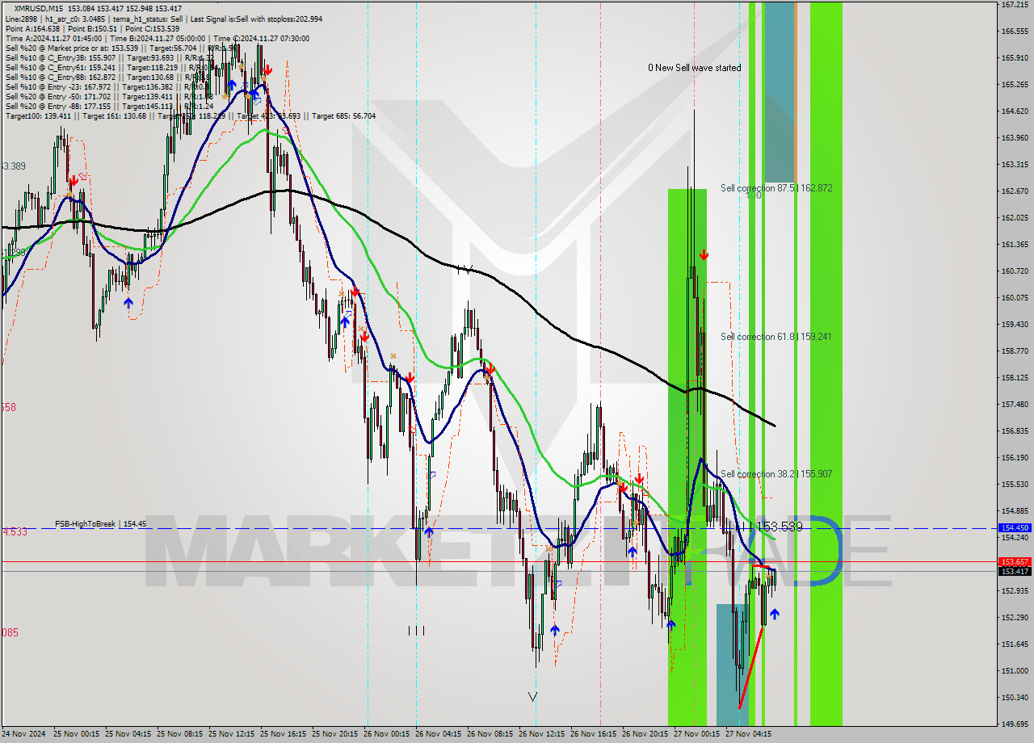Click the latest blue buy arrow below the 152.290 level
The image size is (1034, 743).
(775, 614)
